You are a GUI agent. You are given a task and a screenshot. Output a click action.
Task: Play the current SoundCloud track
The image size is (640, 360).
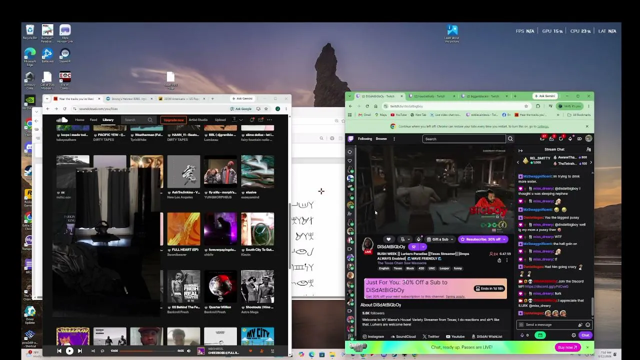[x=69, y=351]
